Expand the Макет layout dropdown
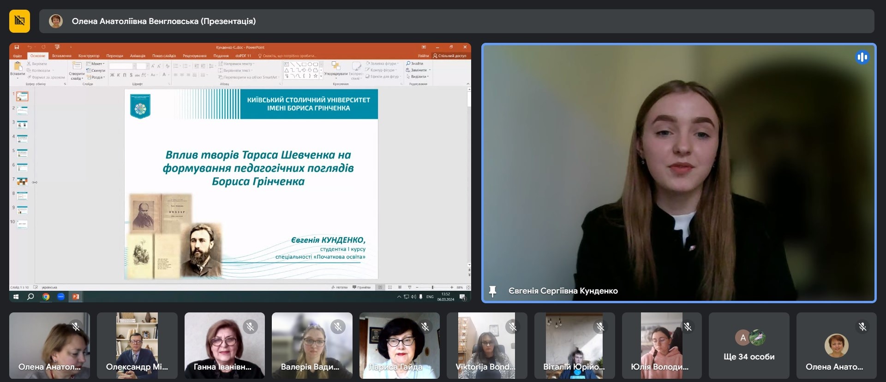Image resolution: width=886 pixels, height=382 pixels. pos(96,64)
